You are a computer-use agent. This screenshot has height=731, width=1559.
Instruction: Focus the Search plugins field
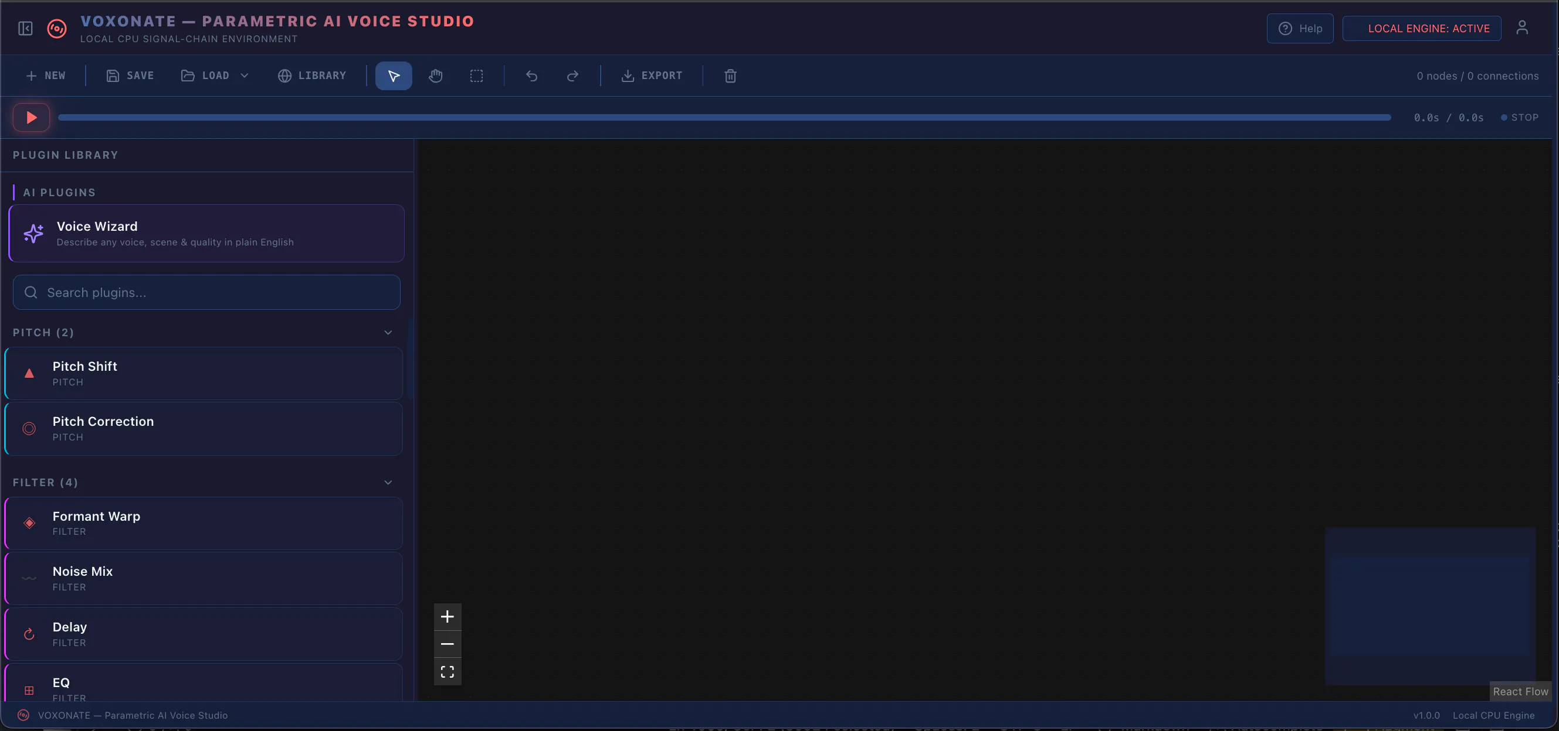click(x=206, y=293)
